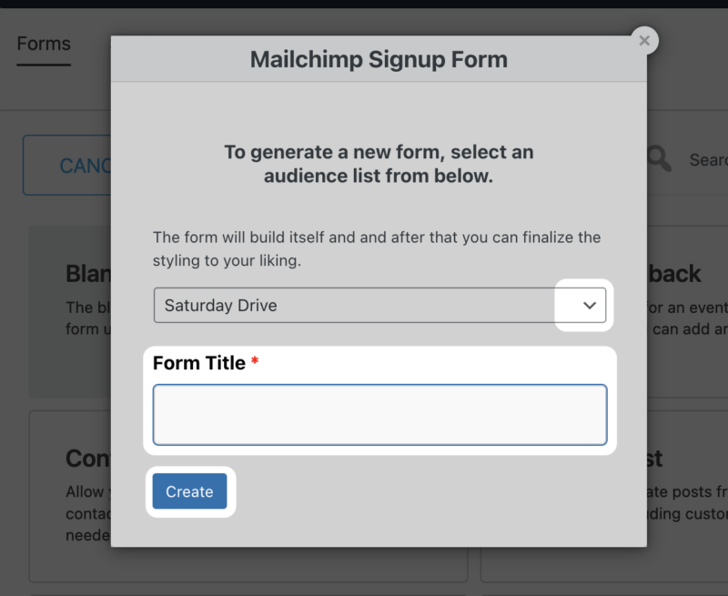Click the black admin bar at top
Viewport: 728px width, 596px height.
364,4
